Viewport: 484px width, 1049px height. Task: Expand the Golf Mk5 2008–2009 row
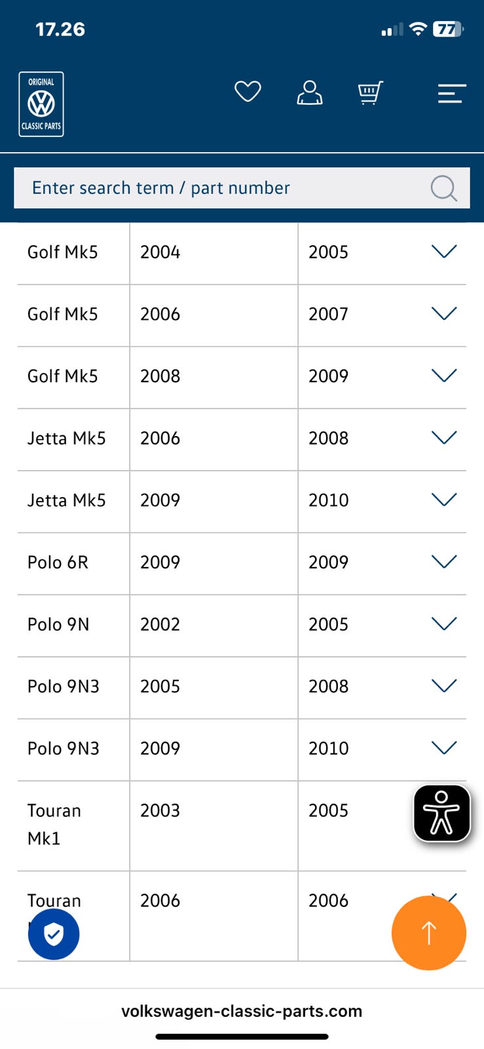click(444, 376)
